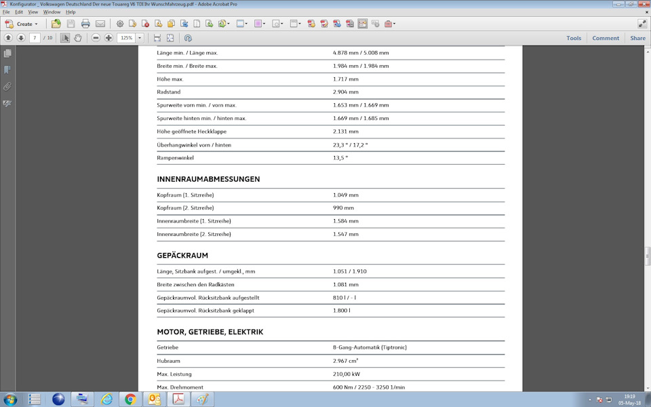This screenshot has width=651, height=407.
Task: Click the scrollbar up arrow
Action: point(647,52)
